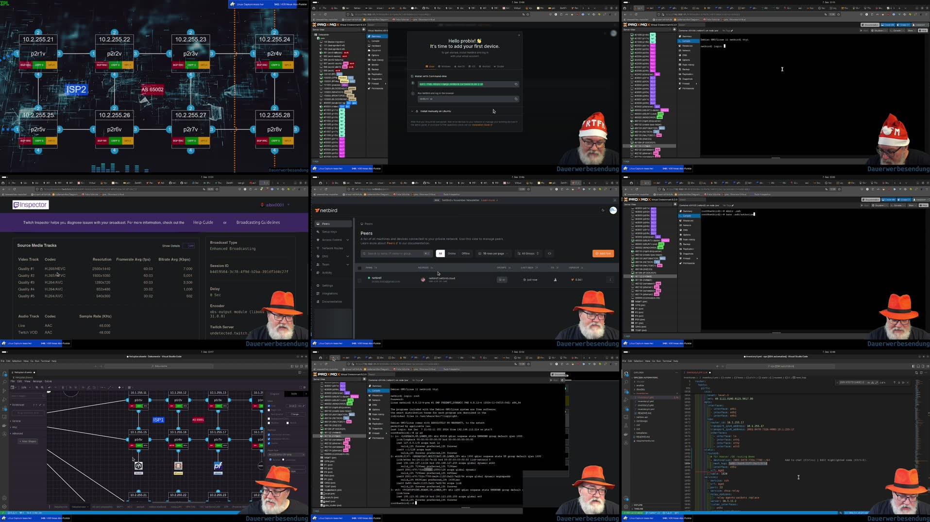Open the A4 paper size dropdown in draw.io
This screenshot has width=930, height=522.
coord(287,455)
